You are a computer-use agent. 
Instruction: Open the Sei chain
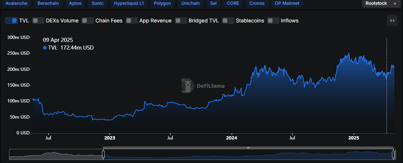[x=213, y=4]
